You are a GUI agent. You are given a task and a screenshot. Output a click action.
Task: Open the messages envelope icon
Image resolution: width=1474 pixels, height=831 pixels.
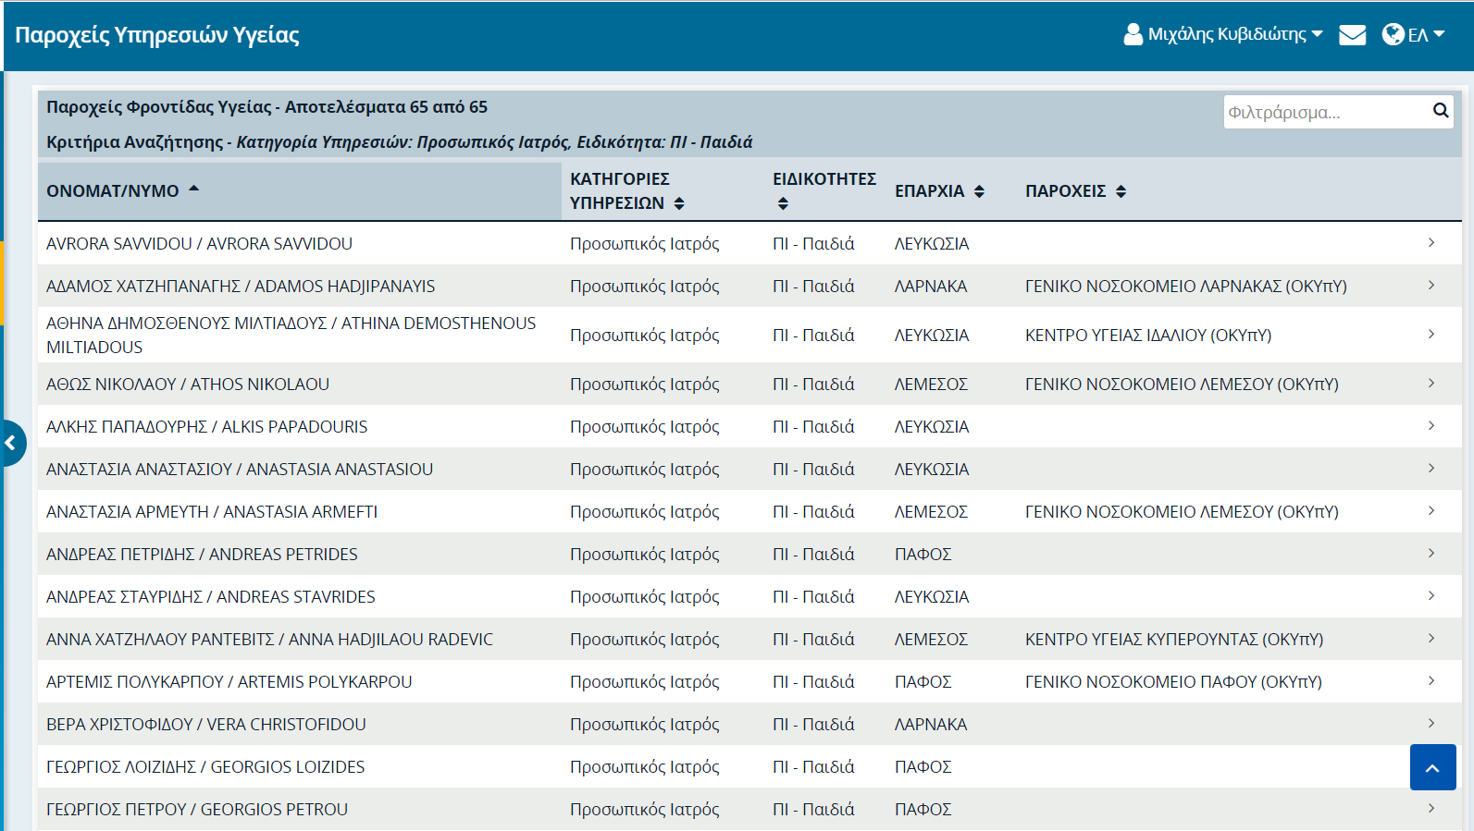click(1352, 35)
